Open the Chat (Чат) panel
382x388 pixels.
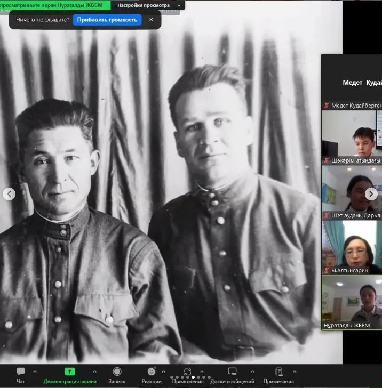pyautogui.click(x=21, y=371)
